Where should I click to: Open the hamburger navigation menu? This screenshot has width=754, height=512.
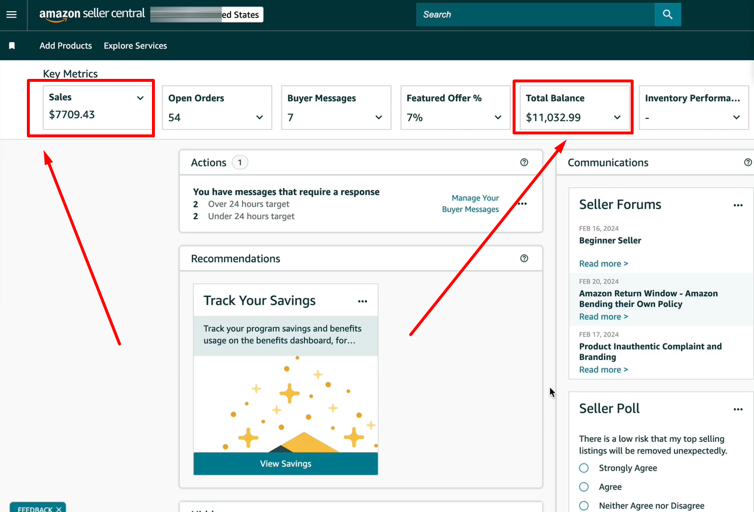12,15
